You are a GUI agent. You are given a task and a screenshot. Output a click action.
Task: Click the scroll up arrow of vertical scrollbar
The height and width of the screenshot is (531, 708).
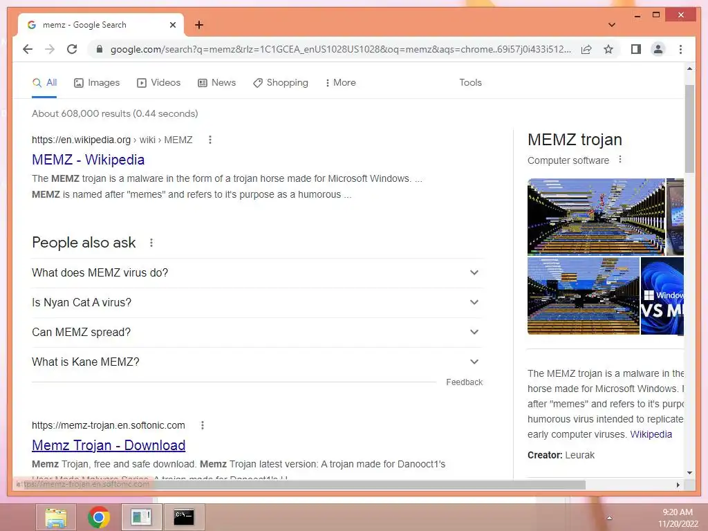pos(689,68)
